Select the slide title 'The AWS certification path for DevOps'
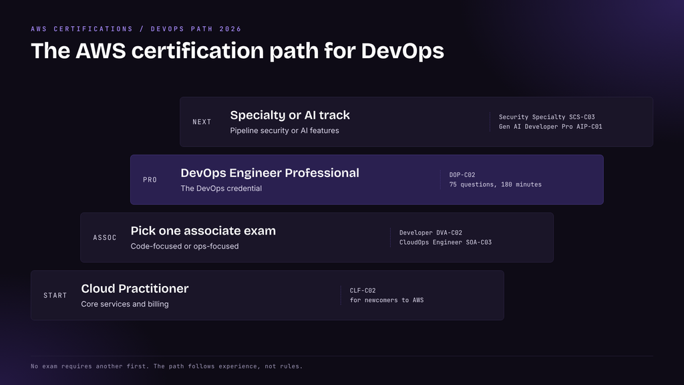684x385 pixels. coord(237,51)
